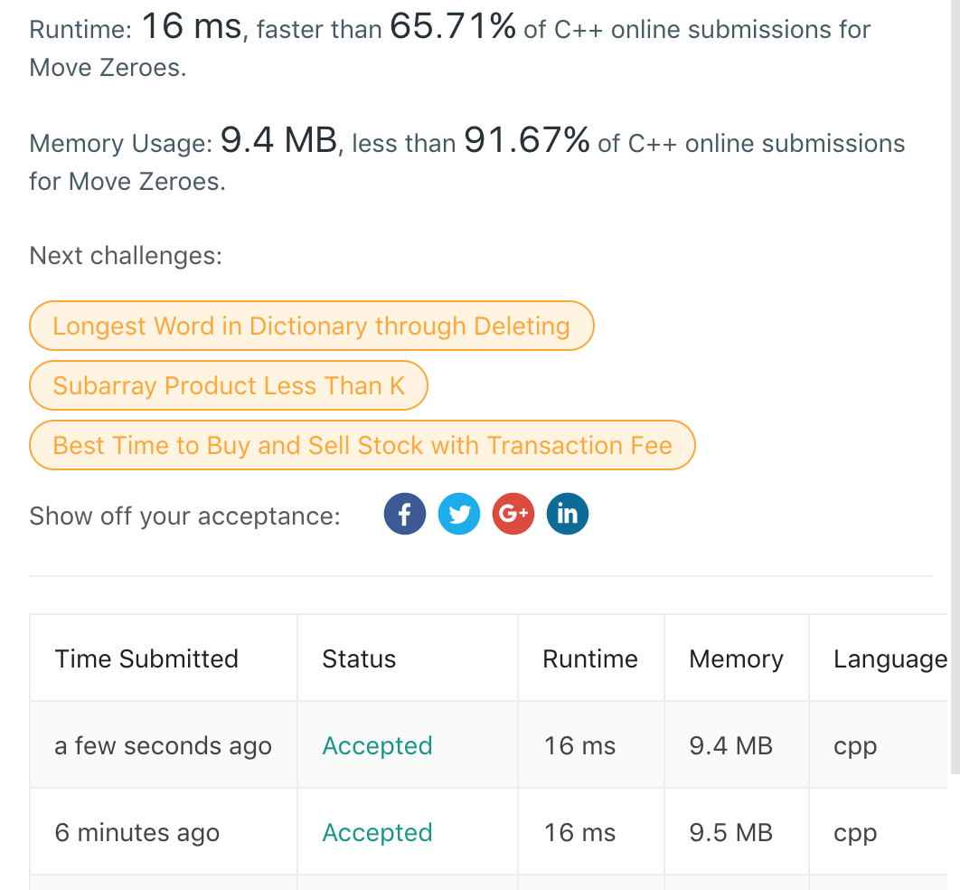Image resolution: width=960 pixels, height=890 pixels.
Task: Open Best Time to Buy and Sell Stock challenge
Action: 362,446
